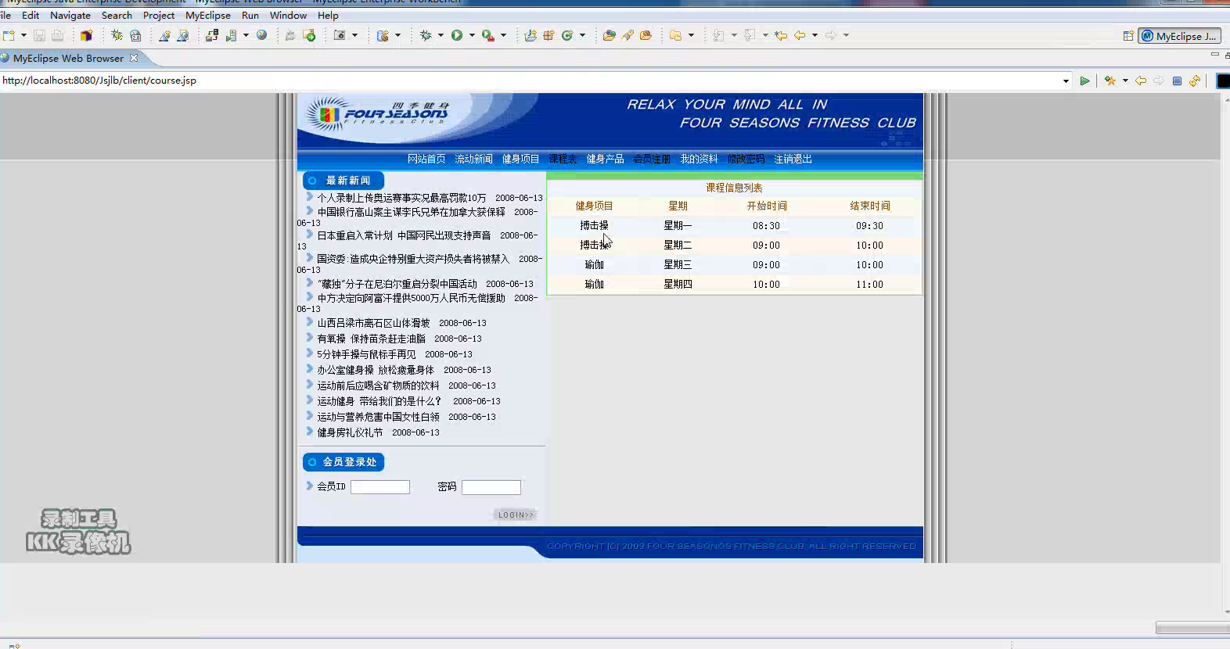Open the browser favorites dropdown arrow
Screen dimensions: 1230x649
[x=1125, y=81]
